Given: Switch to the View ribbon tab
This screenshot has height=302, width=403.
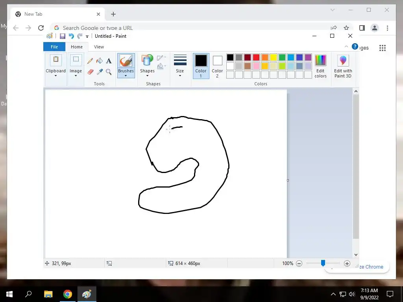Looking at the screenshot, I should pos(99,47).
